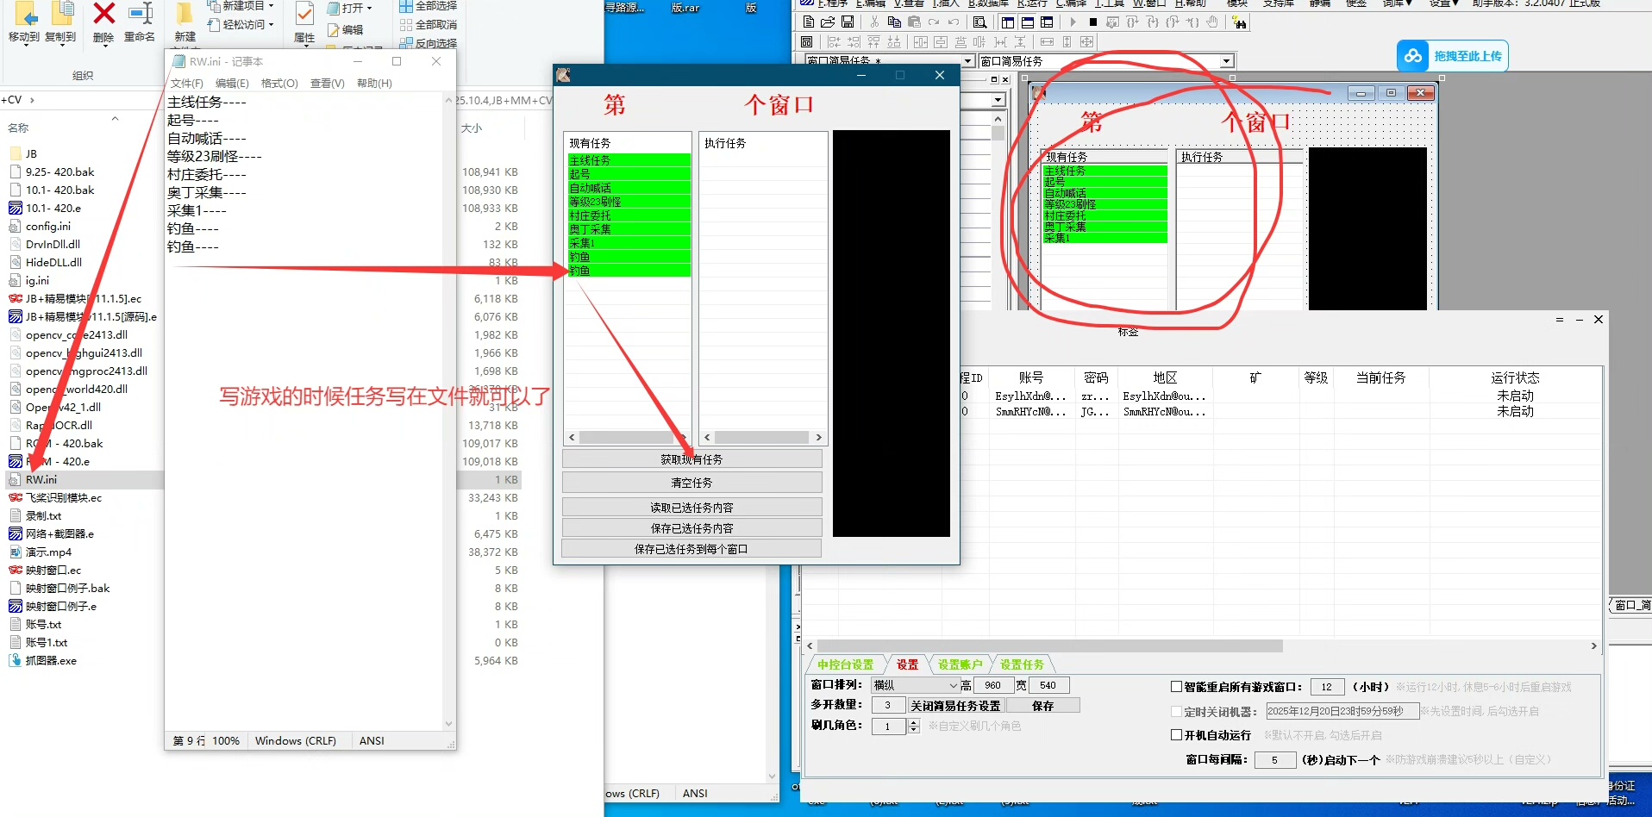Click the 保存已选任务内容 button
Image resolution: width=1652 pixels, height=817 pixels.
pos(691,528)
